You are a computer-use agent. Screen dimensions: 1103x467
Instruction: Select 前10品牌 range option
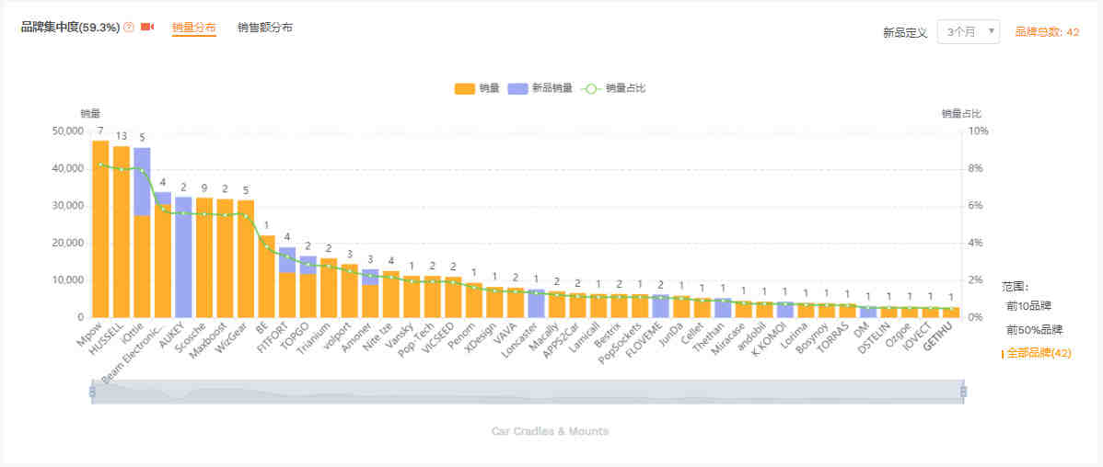[x=1028, y=305]
